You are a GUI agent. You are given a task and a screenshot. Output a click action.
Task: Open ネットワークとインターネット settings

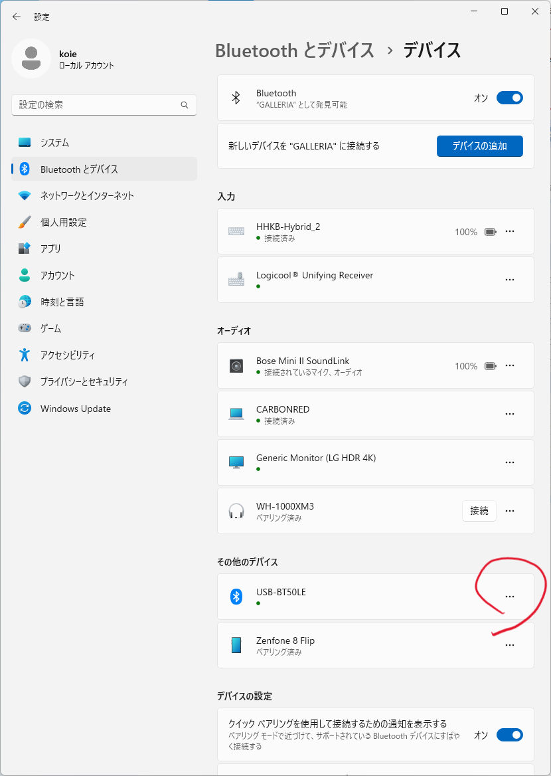point(104,195)
